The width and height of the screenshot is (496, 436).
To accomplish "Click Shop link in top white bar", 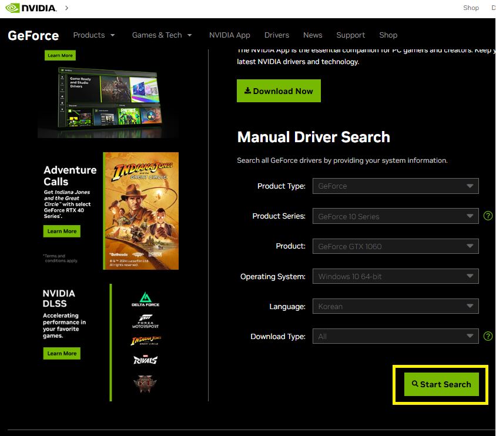I will [471, 8].
